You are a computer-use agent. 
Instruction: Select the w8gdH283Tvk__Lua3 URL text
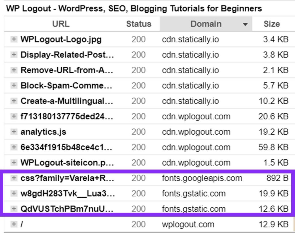(x=67, y=194)
